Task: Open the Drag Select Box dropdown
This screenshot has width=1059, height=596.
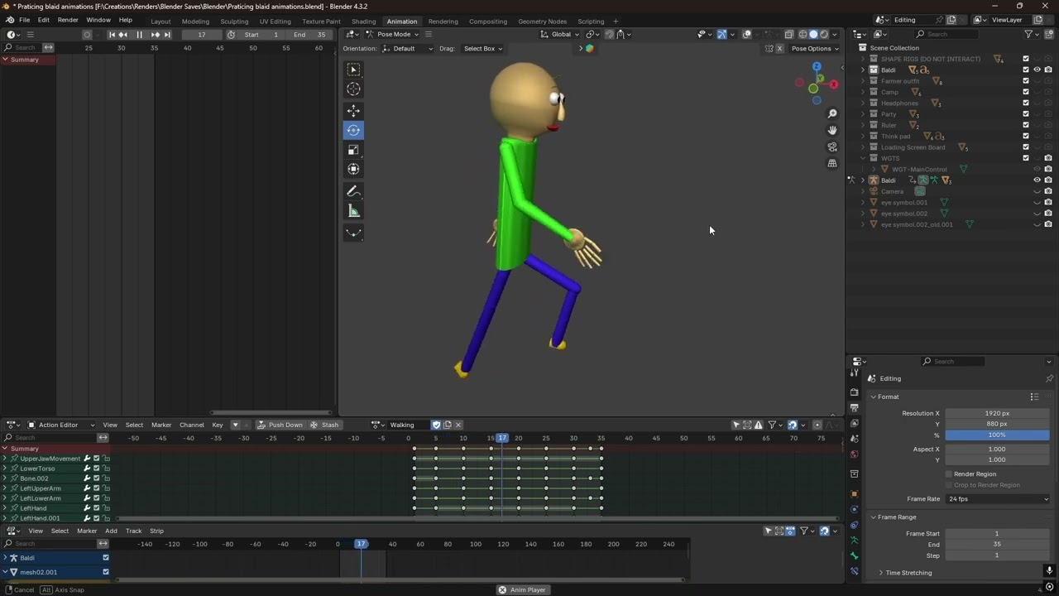Action: pos(483,48)
